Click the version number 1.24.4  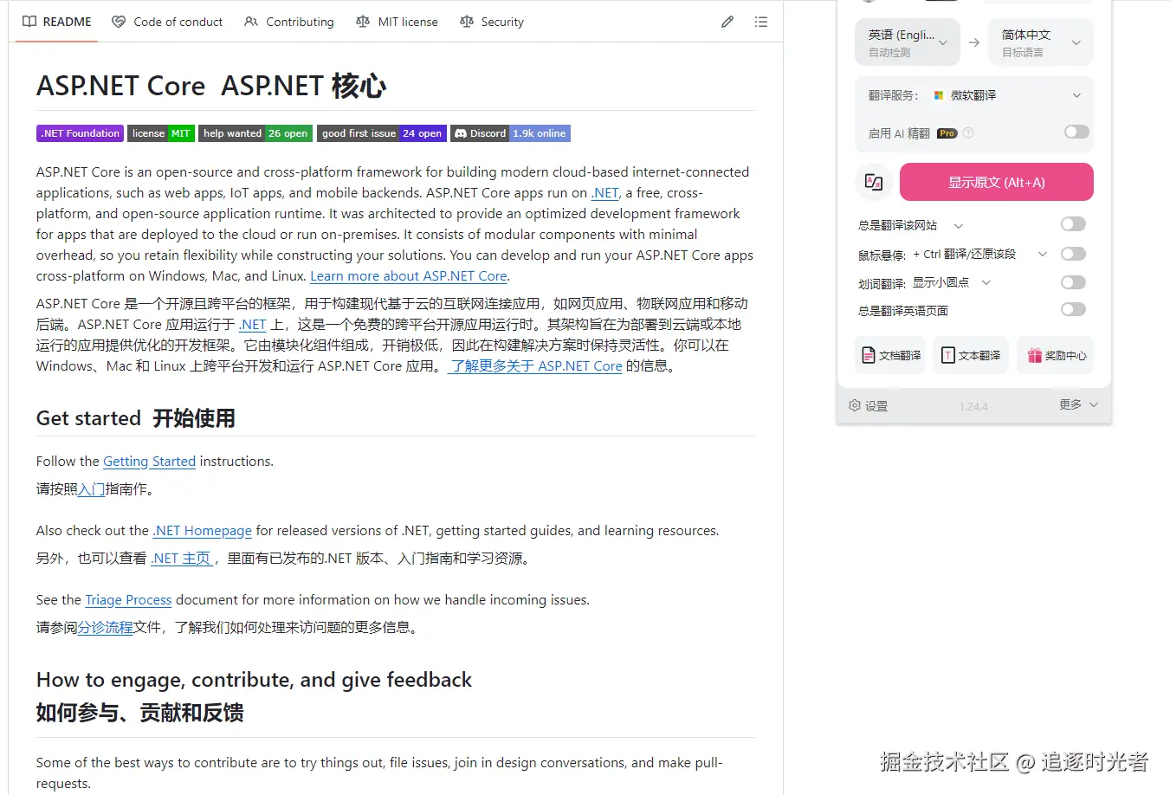click(973, 406)
